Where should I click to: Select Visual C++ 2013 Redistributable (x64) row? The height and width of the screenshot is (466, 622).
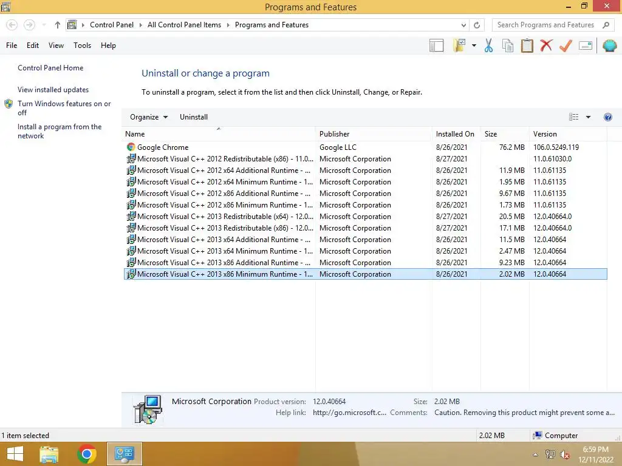click(x=365, y=217)
